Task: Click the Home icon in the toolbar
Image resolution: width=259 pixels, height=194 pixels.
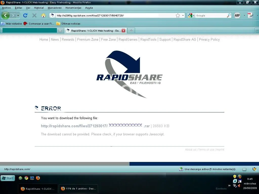Action: (43, 15)
